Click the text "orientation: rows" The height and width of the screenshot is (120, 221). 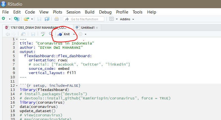pos(48,60)
